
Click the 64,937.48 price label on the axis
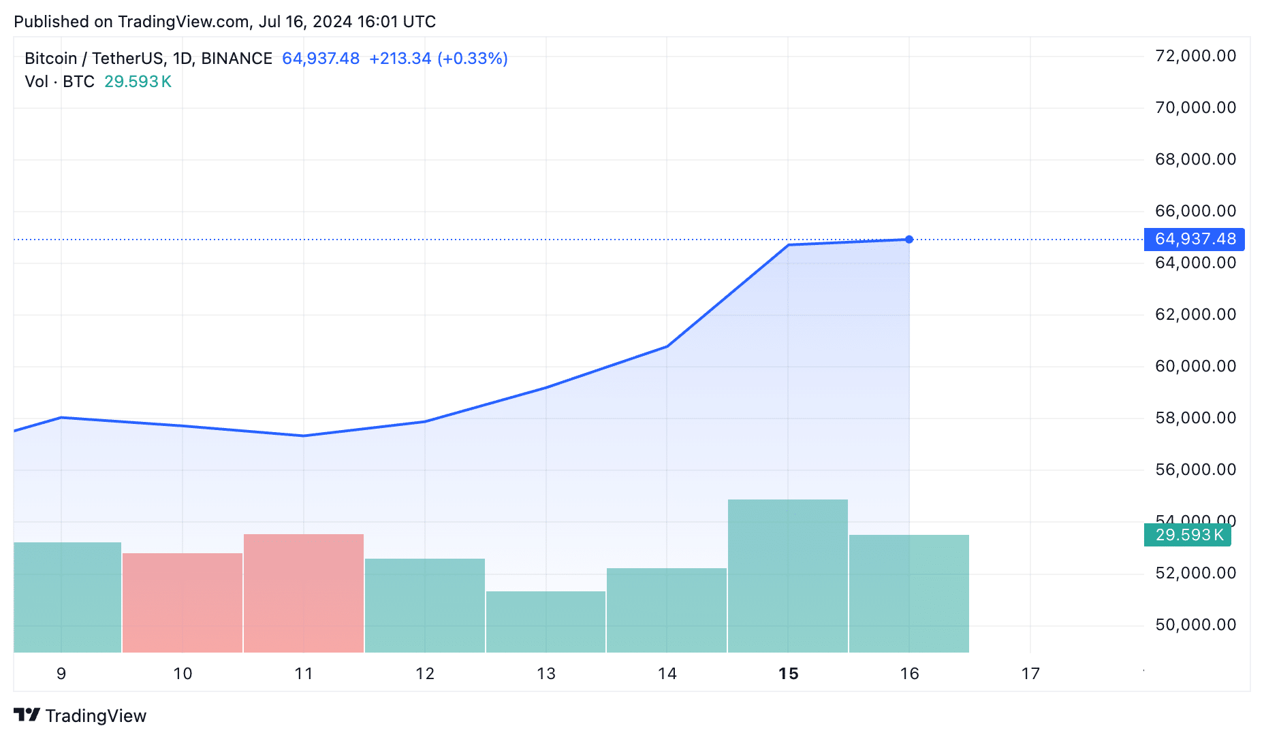1195,240
